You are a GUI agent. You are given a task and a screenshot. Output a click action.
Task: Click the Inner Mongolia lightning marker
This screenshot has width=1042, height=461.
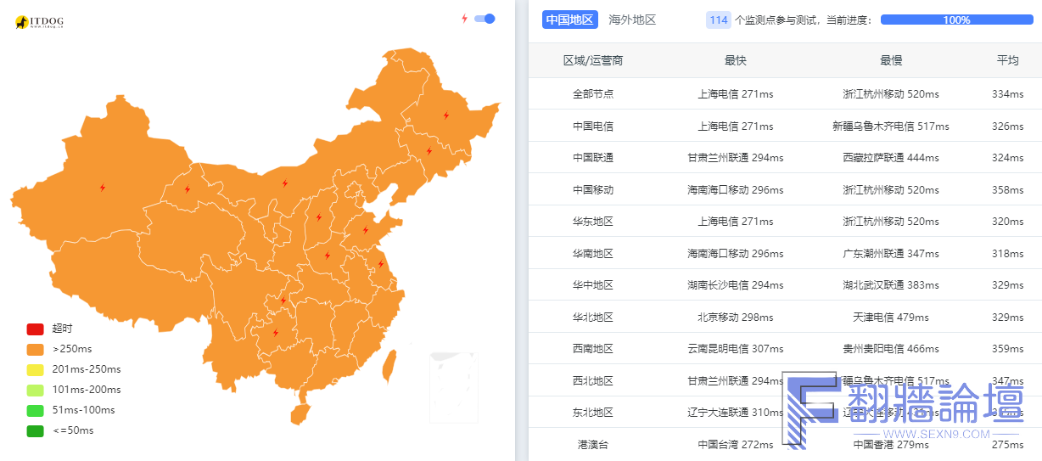click(x=284, y=183)
